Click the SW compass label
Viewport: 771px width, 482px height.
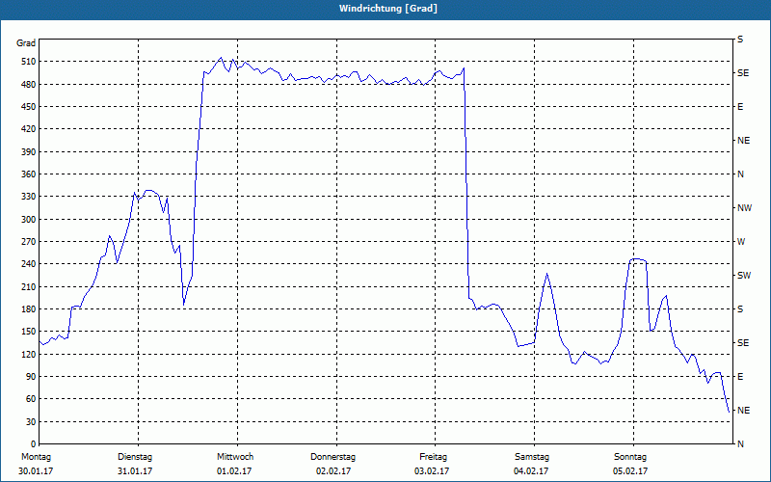tap(744, 276)
